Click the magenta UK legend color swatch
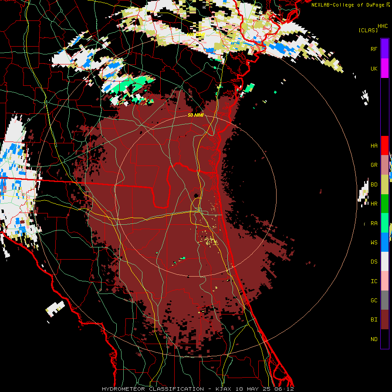 [x=385, y=68]
